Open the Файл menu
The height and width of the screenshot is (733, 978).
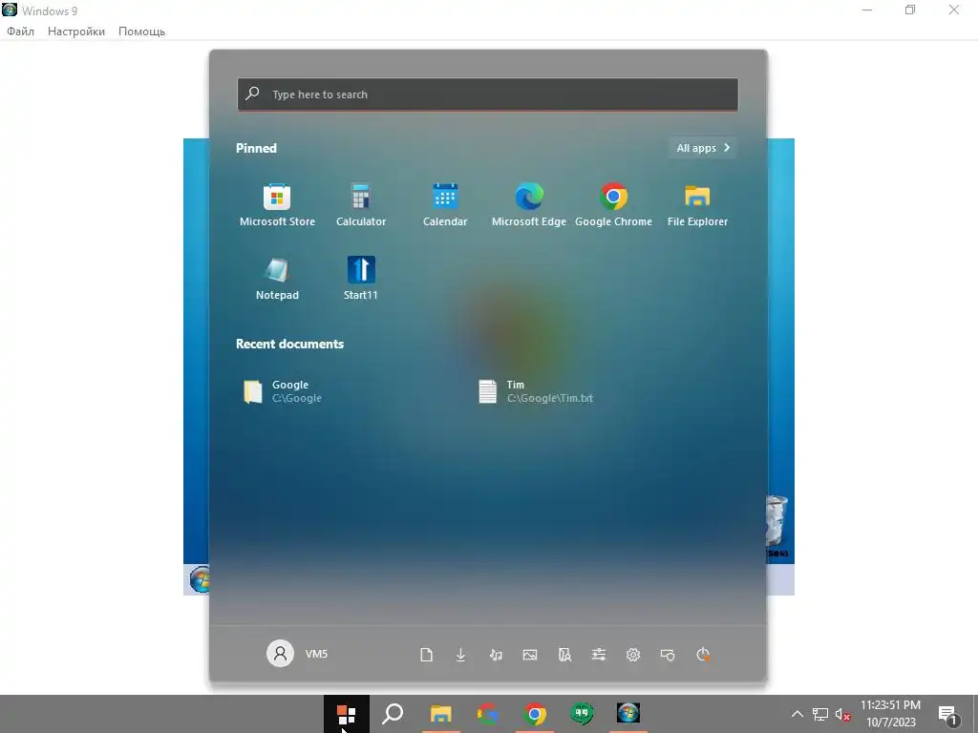pyautogui.click(x=21, y=31)
